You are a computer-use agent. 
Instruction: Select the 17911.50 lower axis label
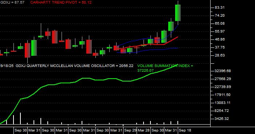click(223, 95)
